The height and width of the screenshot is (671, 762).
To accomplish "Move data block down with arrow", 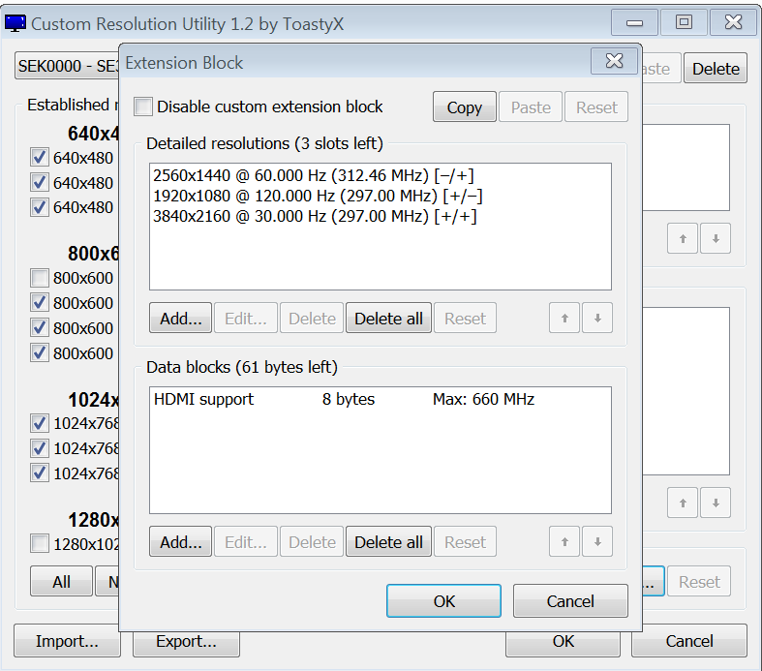I will (597, 541).
